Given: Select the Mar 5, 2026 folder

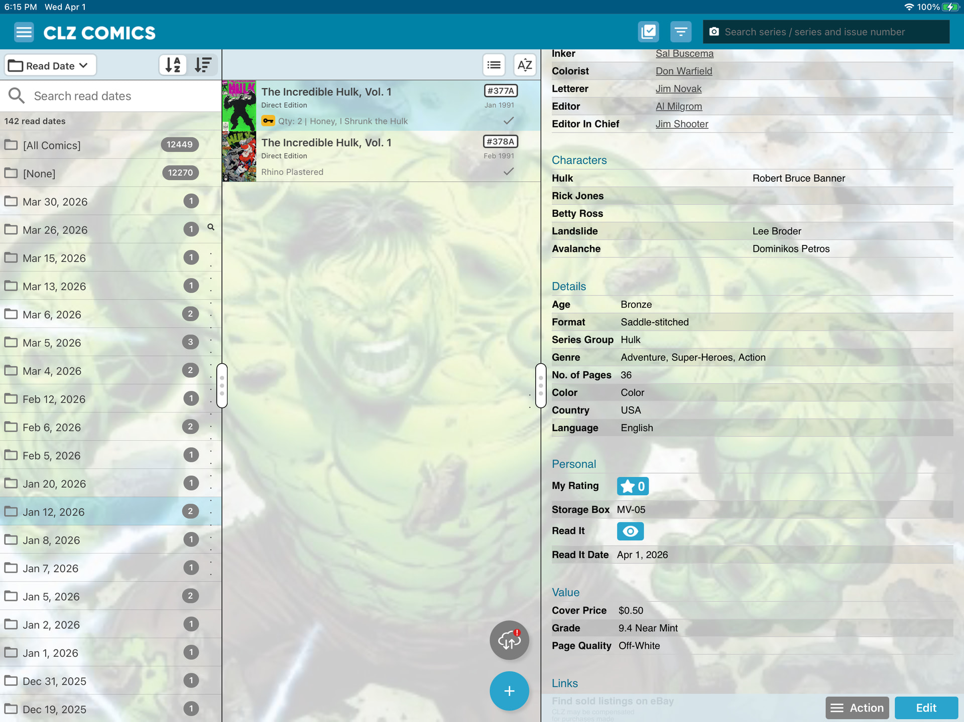Looking at the screenshot, I should coord(52,343).
